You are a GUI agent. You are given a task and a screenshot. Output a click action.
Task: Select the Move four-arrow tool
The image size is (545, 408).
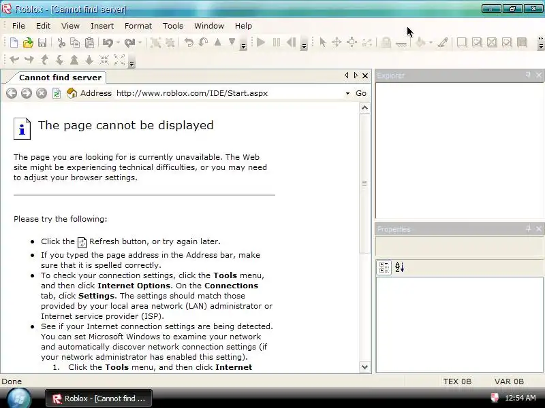[x=337, y=43]
